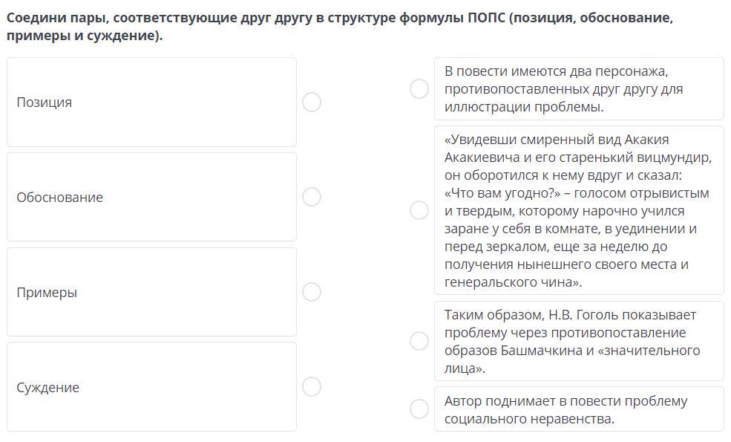Select the connector circle next to Примеры
The image size is (731, 442).
tap(312, 292)
